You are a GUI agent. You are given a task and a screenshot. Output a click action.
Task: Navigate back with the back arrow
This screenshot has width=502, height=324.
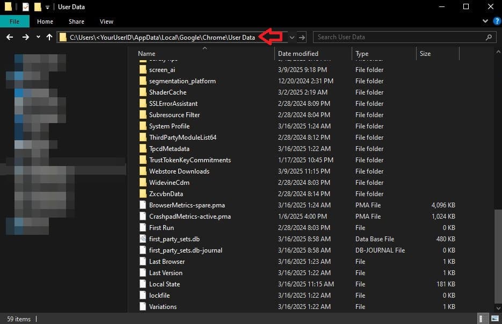tap(10, 37)
